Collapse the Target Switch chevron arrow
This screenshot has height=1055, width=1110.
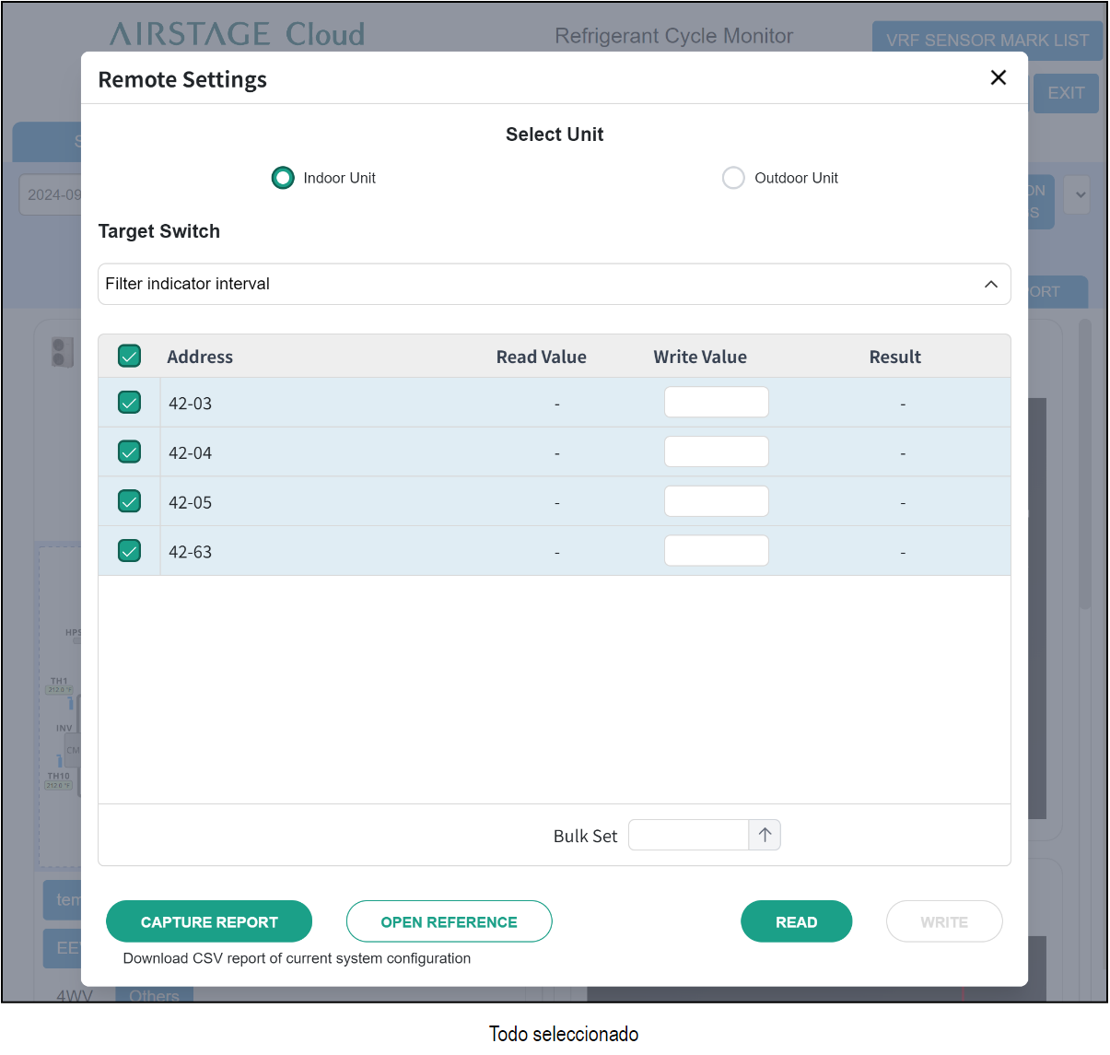pyautogui.click(x=990, y=284)
